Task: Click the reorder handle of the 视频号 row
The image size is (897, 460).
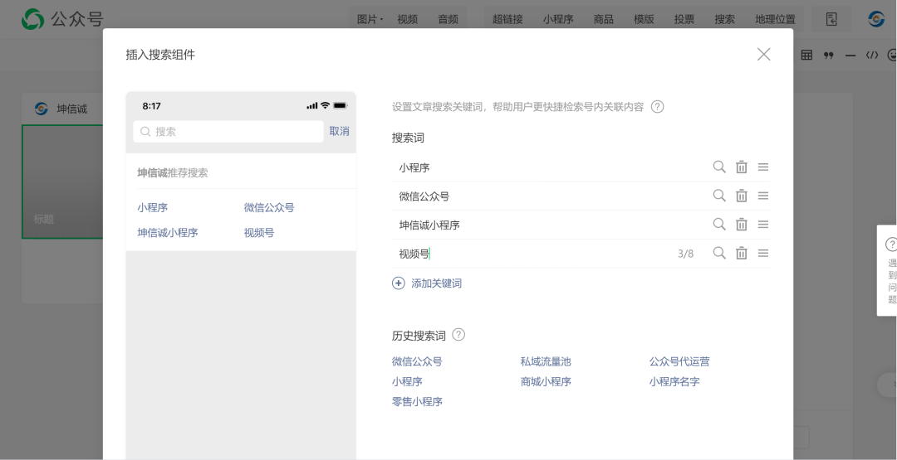Action: coord(763,253)
